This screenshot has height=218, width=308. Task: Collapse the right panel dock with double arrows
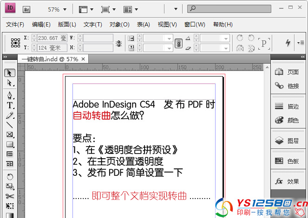tap(302, 57)
